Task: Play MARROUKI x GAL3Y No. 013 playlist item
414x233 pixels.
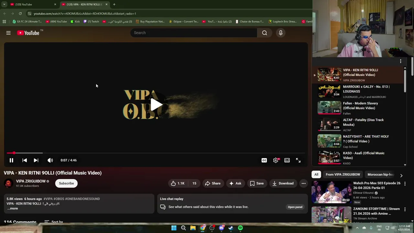Action: click(358, 92)
